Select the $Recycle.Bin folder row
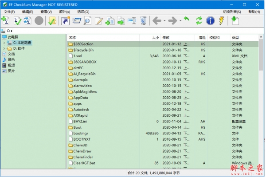This screenshot has width=266, height=177. [x=163, y=50]
